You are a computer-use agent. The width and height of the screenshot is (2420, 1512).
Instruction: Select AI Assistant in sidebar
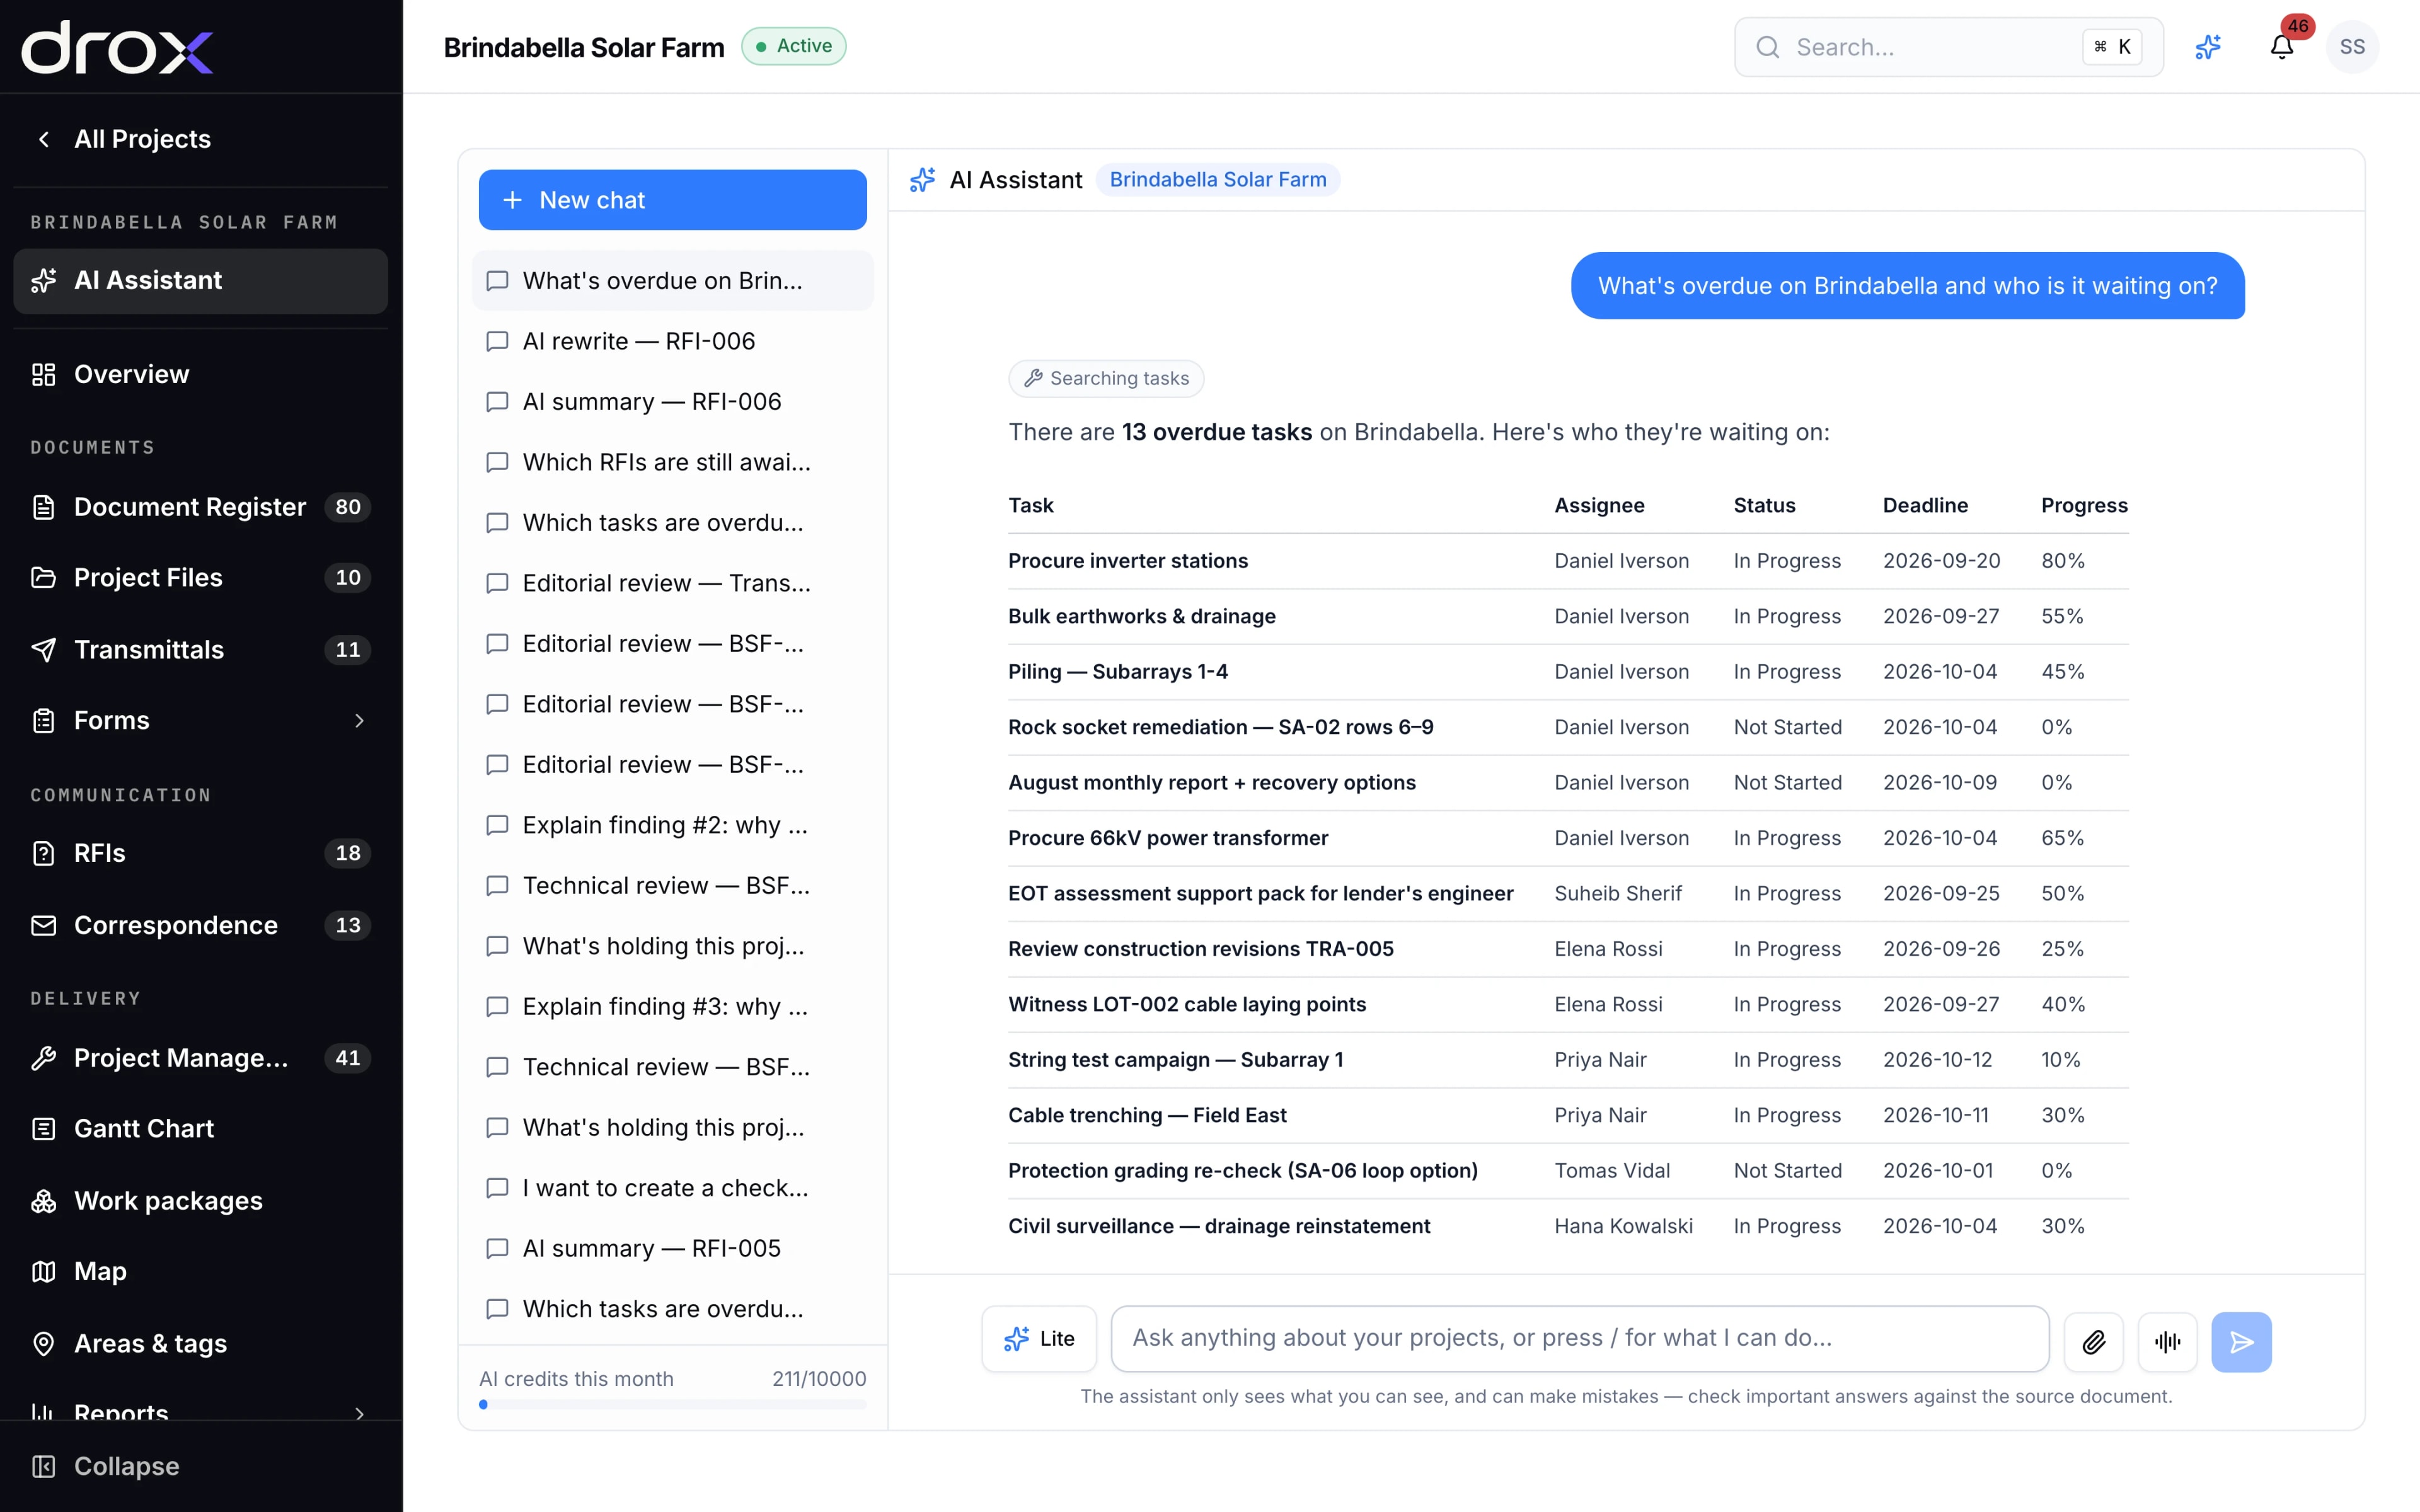(201, 281)
